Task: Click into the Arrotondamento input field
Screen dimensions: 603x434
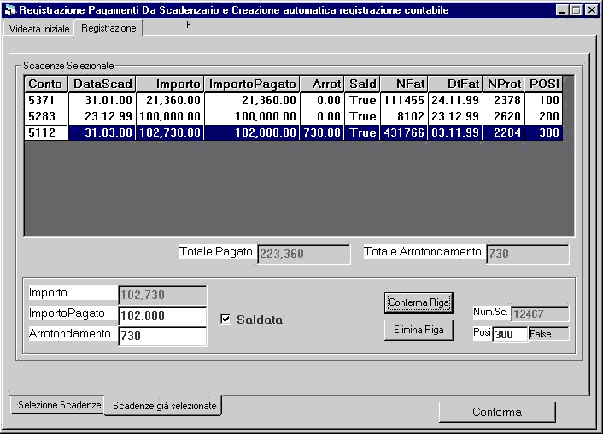Action: point(162,336)
